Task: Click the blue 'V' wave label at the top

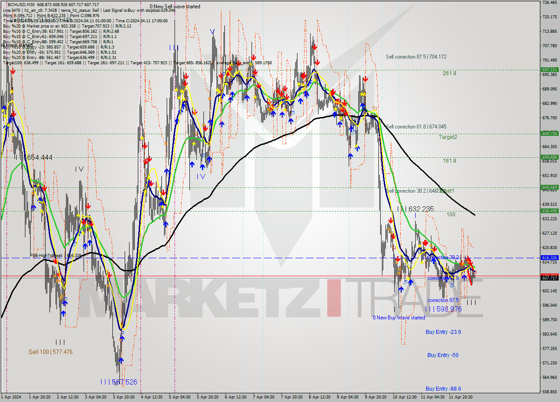Action: click(x=212, y=31)
